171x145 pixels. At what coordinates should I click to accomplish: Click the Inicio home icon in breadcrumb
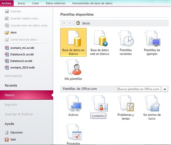point(78,23)
